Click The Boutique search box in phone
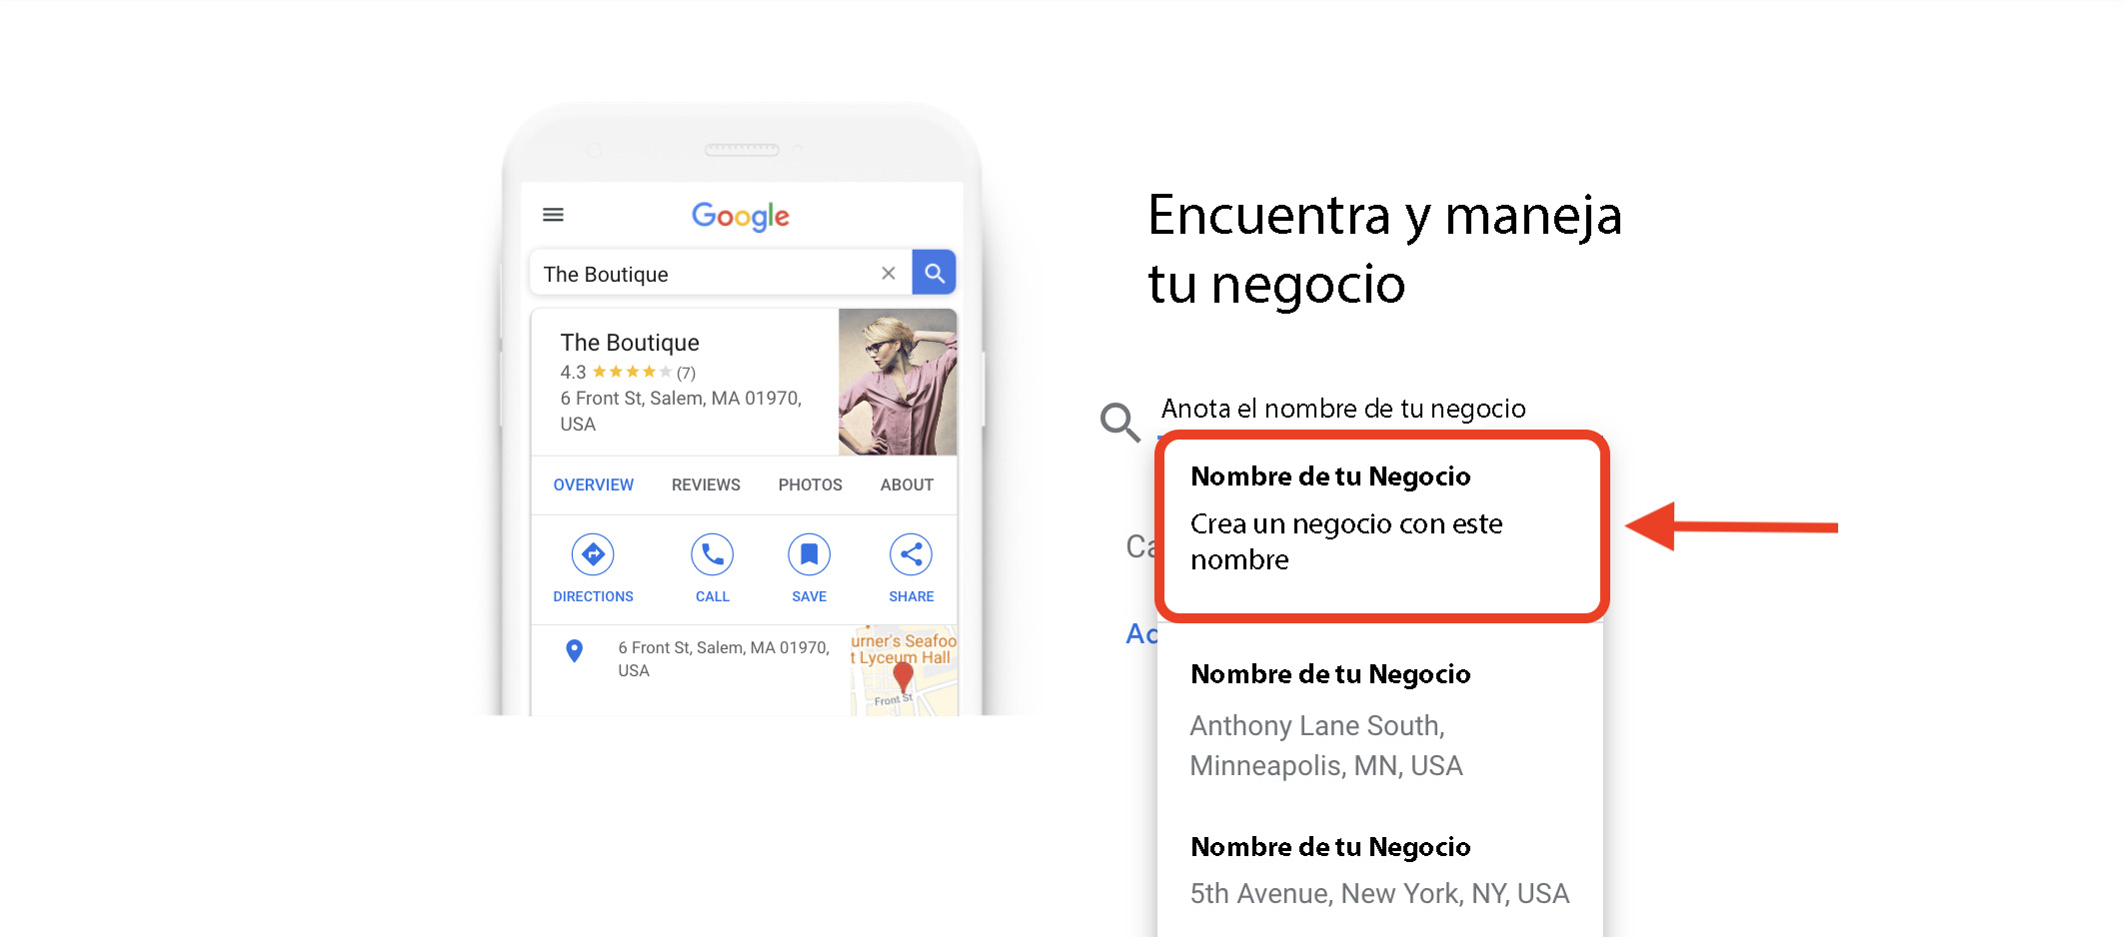This screenshot has height=937, width=2127. click(x=722, y=273)
